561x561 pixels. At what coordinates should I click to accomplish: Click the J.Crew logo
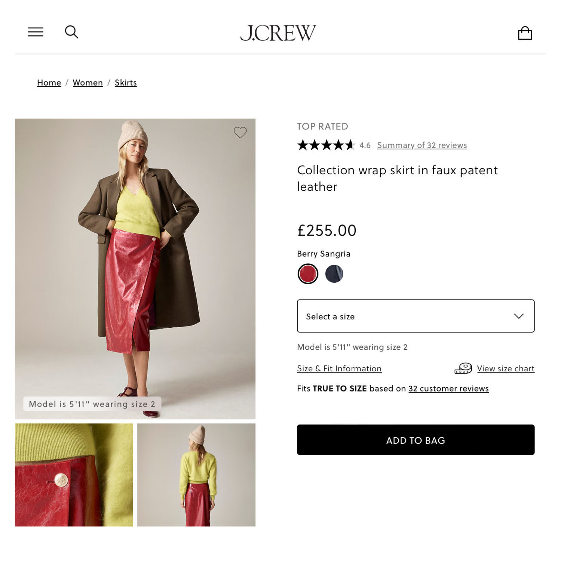pyautogui.click(x=278, y=33)
